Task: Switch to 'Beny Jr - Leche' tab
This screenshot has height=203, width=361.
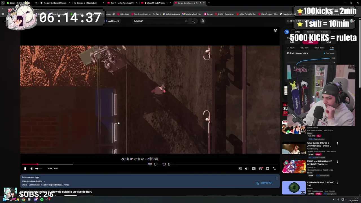Action: pyautogui.click(x=122, y=3)
